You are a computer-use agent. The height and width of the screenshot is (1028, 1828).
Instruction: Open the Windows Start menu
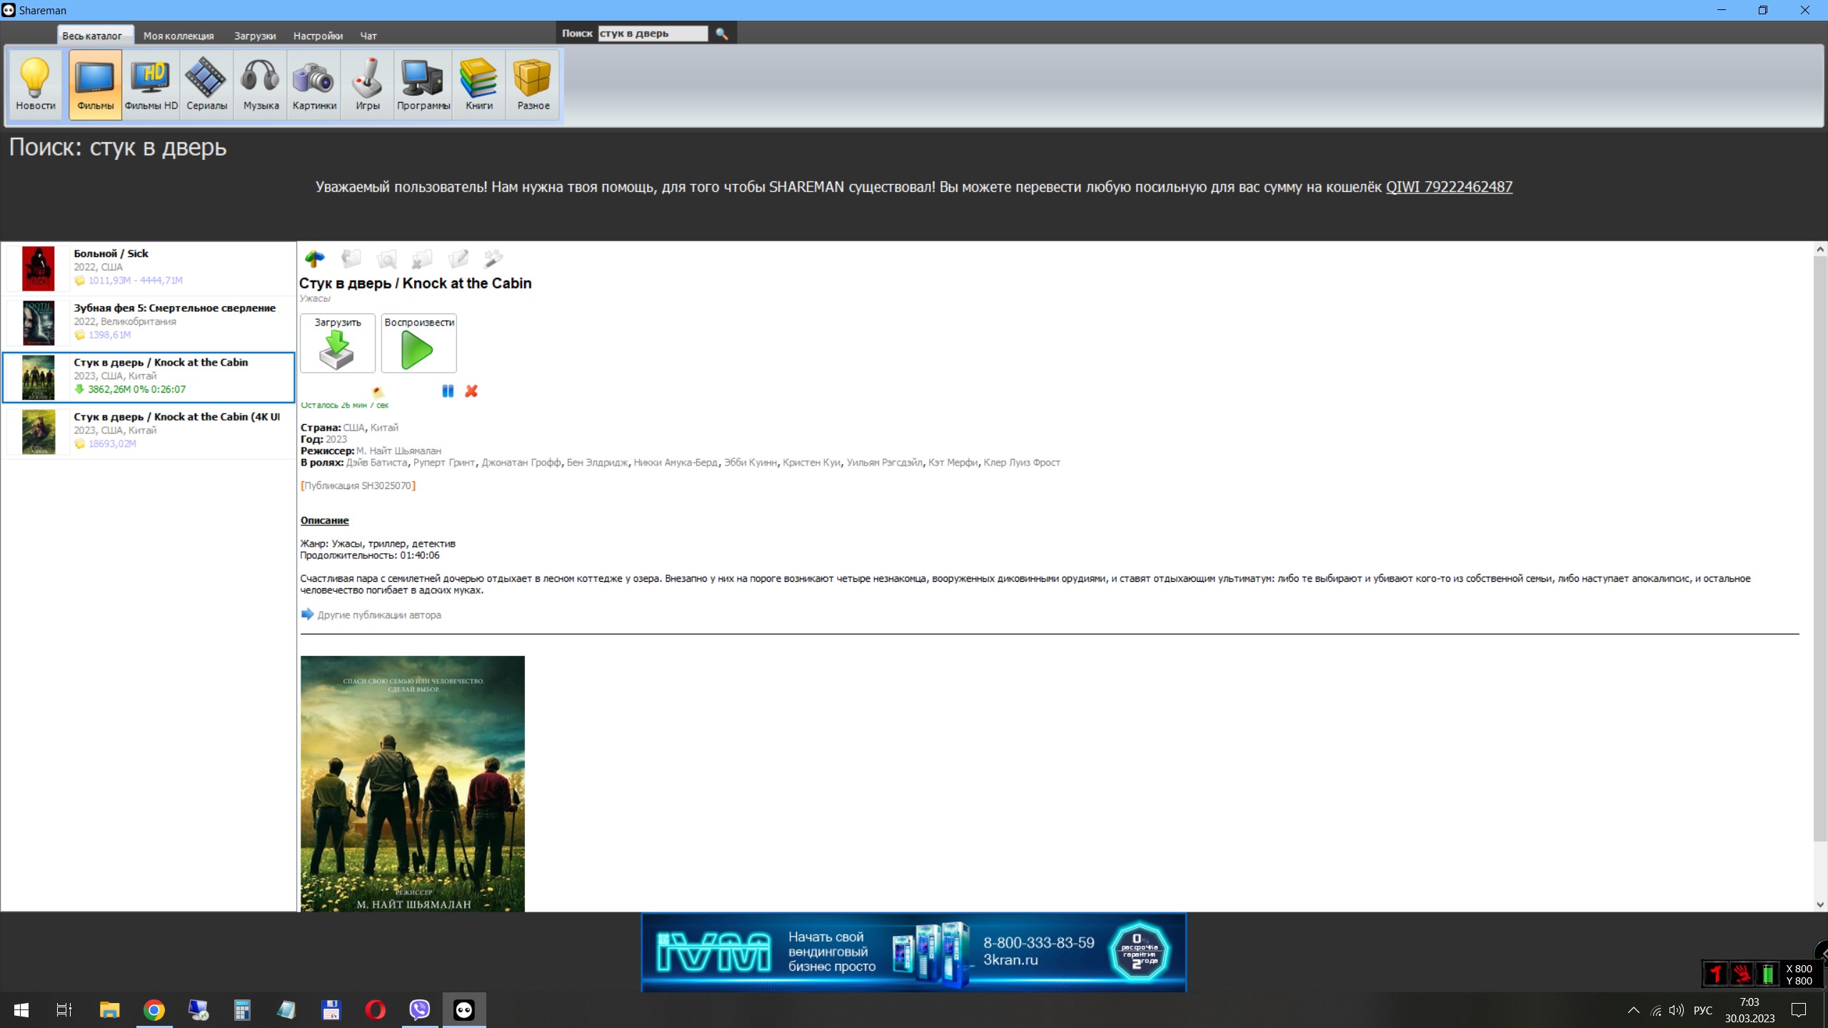pyautogui.click(x=21, y=1010)
